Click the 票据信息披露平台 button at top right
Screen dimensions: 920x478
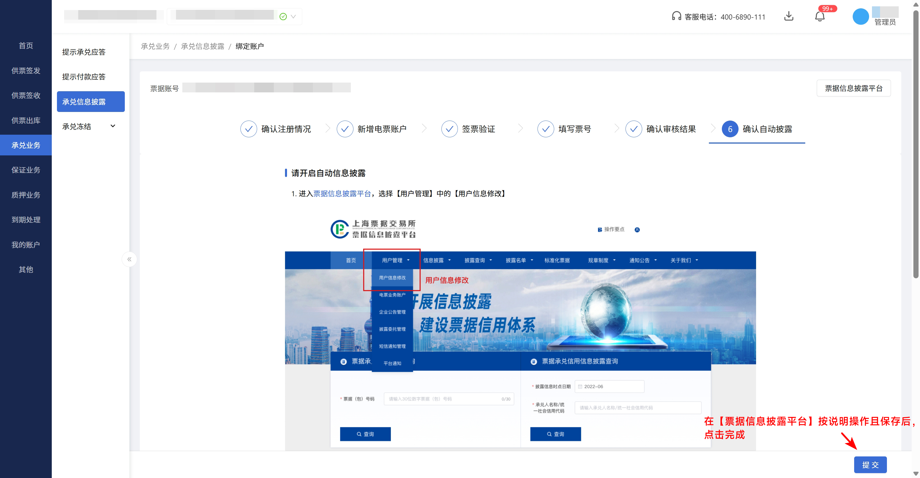[853, 88]
